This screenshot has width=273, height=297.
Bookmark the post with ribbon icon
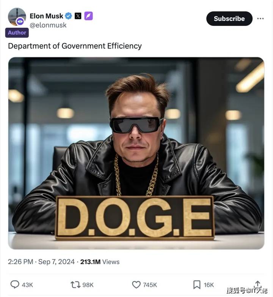point(197,285)
